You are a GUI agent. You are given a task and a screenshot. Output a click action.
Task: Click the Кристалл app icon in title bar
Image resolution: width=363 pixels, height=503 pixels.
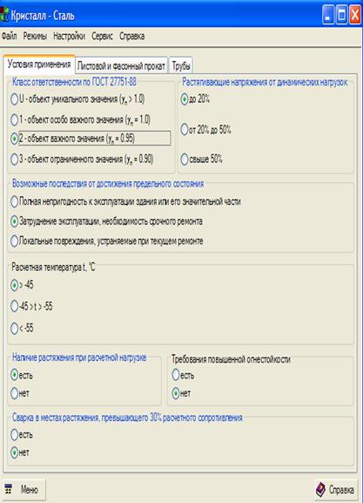coord(4,16)
